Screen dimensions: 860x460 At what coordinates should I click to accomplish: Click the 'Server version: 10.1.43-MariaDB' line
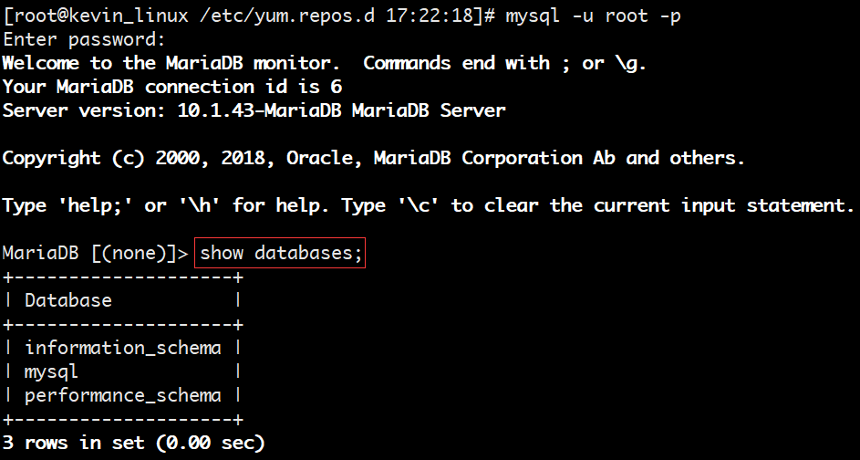click(254, 110)
